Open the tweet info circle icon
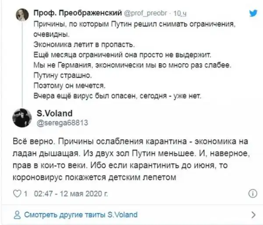 [x=252, y=193]
